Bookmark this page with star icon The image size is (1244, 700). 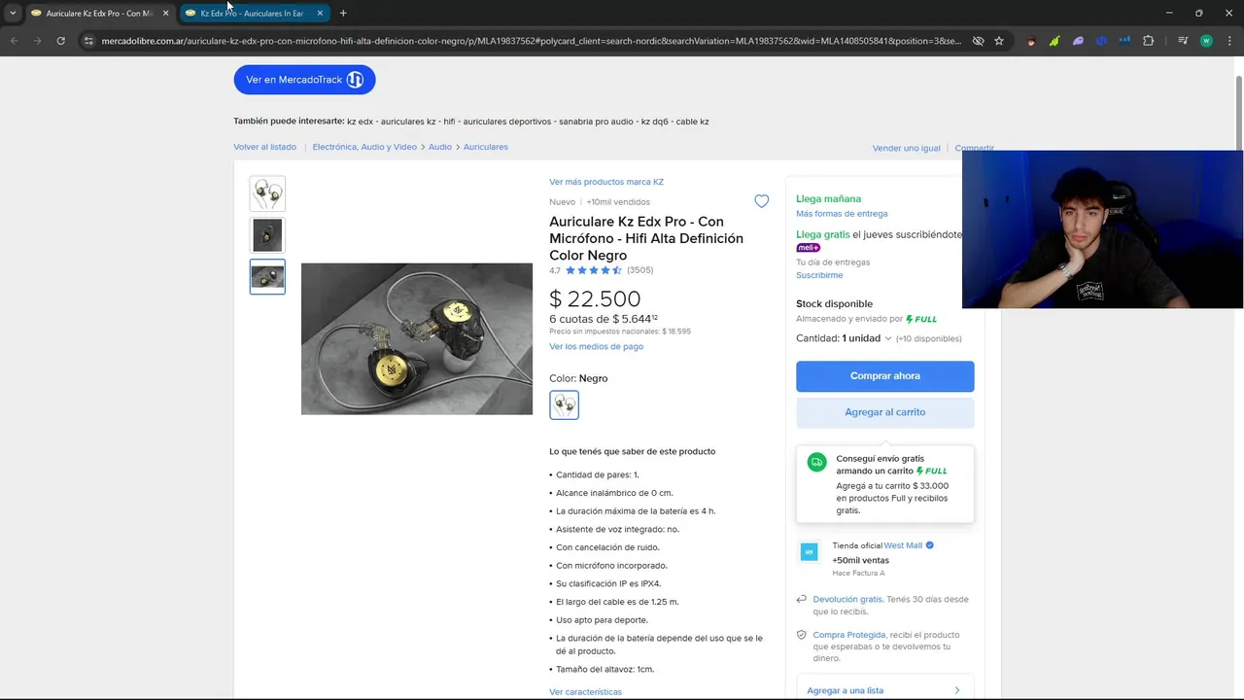999,41
